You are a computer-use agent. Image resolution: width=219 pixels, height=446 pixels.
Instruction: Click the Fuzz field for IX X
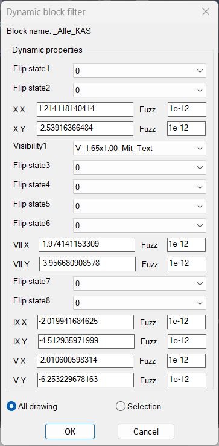186,322
